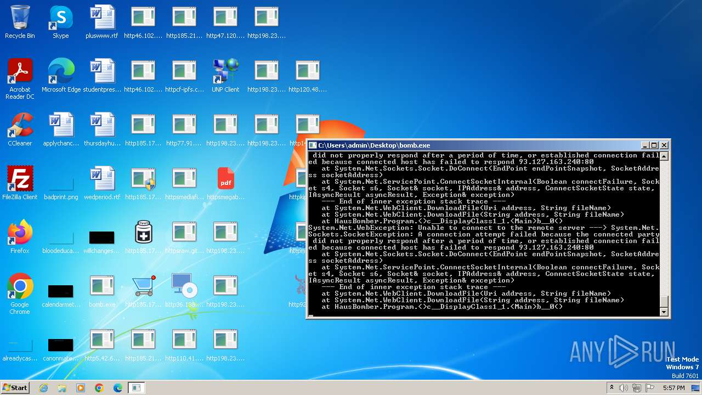
Task: Select the http36.133... monitor and disc icon
Action: point(184,291)
